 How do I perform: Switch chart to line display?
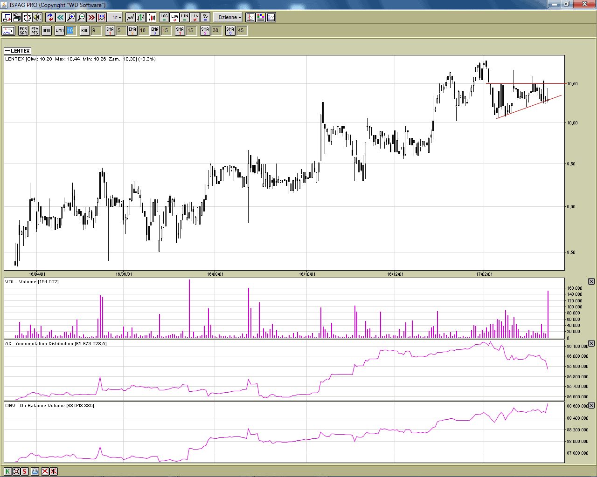tap(130, 17)
